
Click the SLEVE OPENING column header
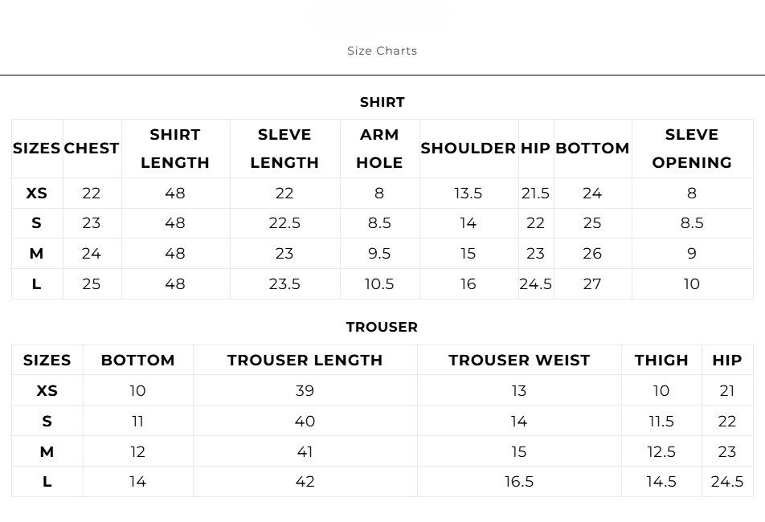692,149
